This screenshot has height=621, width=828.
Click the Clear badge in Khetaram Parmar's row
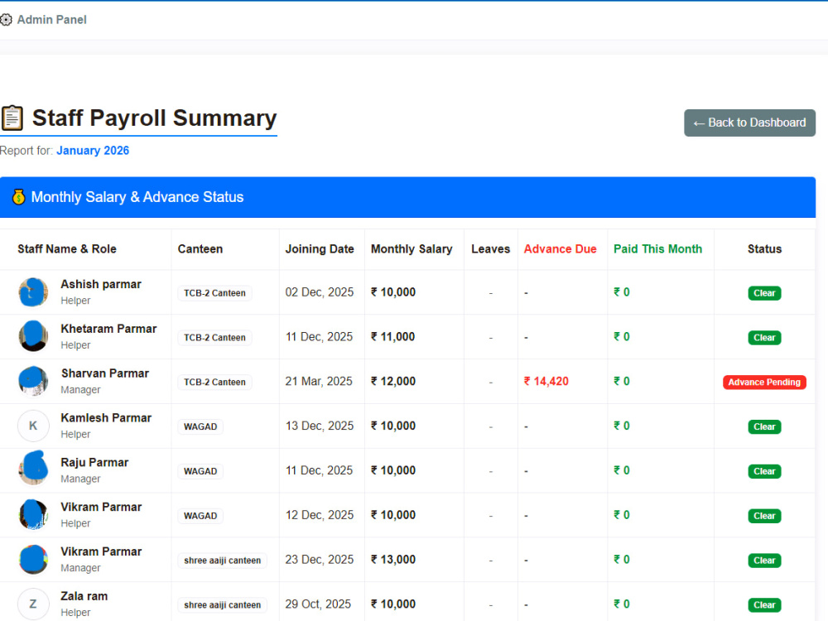[x=764, y=338]
